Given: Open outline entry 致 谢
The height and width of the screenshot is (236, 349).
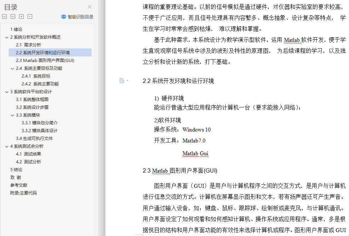Looking at the screenshot, I should pos(16,178).
